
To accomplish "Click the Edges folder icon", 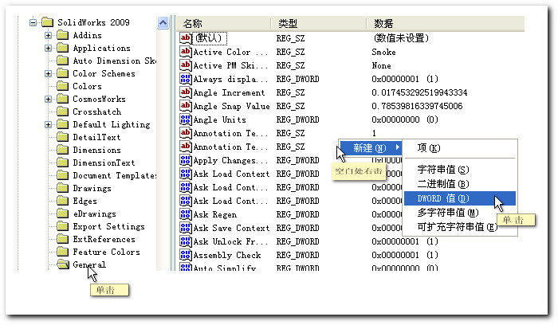I will click(x=63, y=201).
